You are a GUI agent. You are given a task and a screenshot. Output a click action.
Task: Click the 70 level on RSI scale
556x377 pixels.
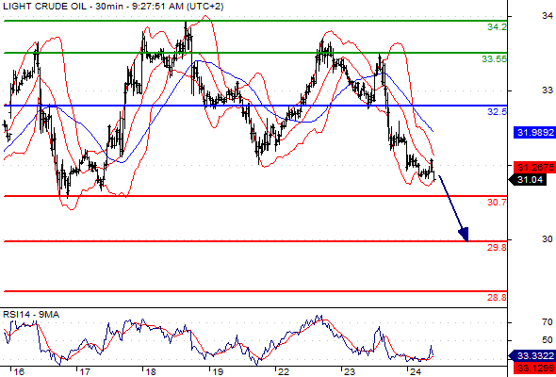click(x=548, y=322)
